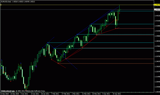This screenshot has width=160, height=95.
Task: Grab the yellow line handle at left edge
Action: pyautogui.click(x=1, y=5)
